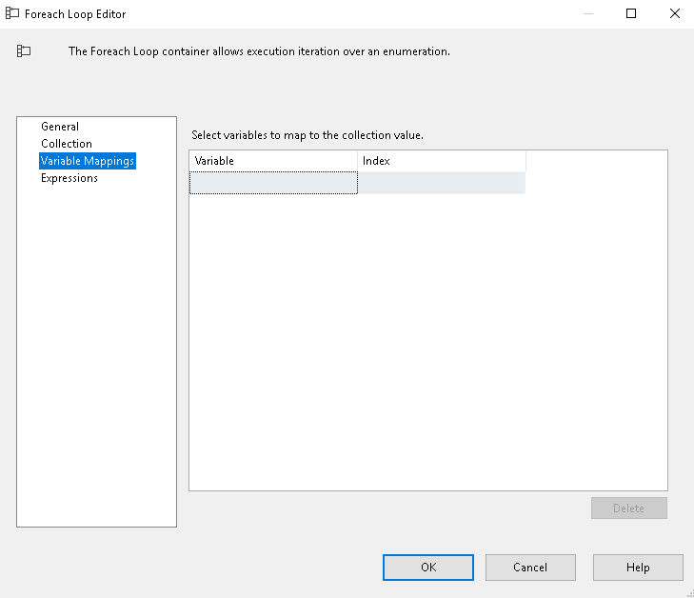Click the Foreach Loop Editor title bar icon
694x598 pixels.
[13, 13]
